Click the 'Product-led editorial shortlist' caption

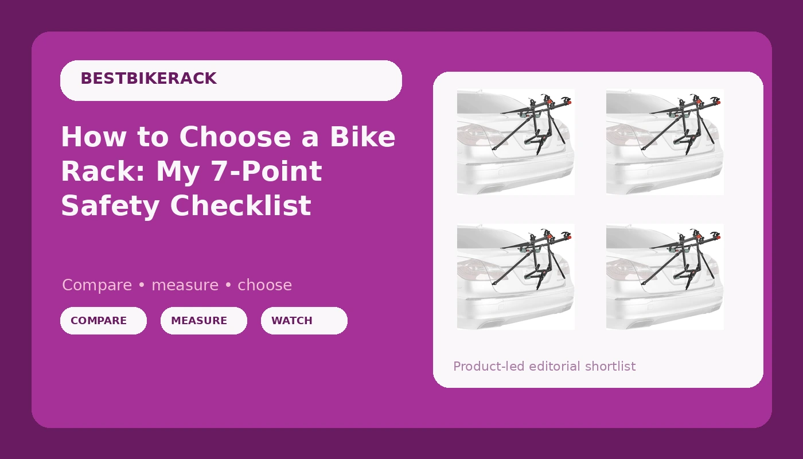(x=544, y=366)
